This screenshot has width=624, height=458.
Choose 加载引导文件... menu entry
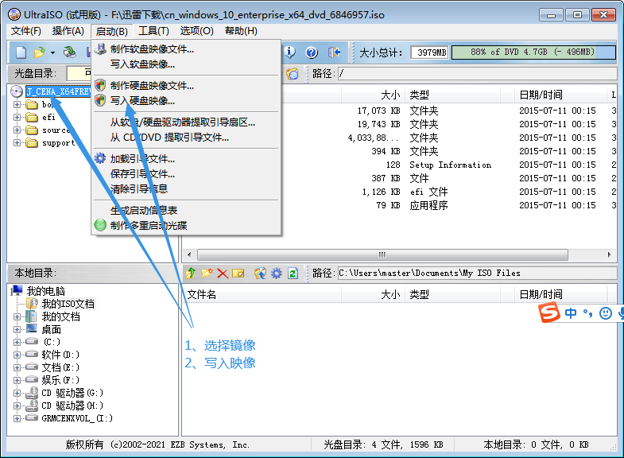point(186,159)
